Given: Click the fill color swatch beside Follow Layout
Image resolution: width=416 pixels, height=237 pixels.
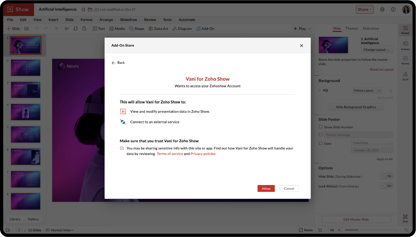Looking at the screenshot, I should [389, 91].
